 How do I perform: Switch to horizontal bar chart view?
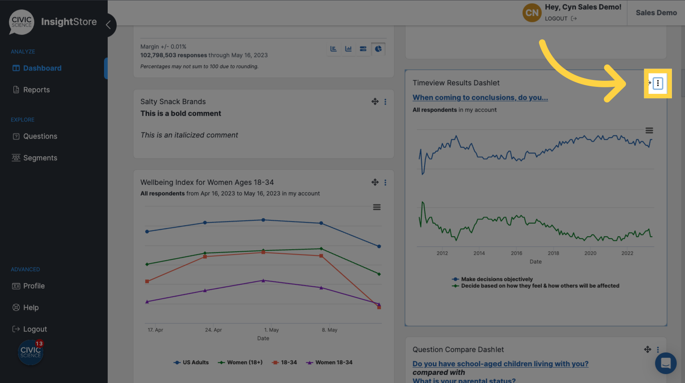pyautogui.click(x=333, y=49)
